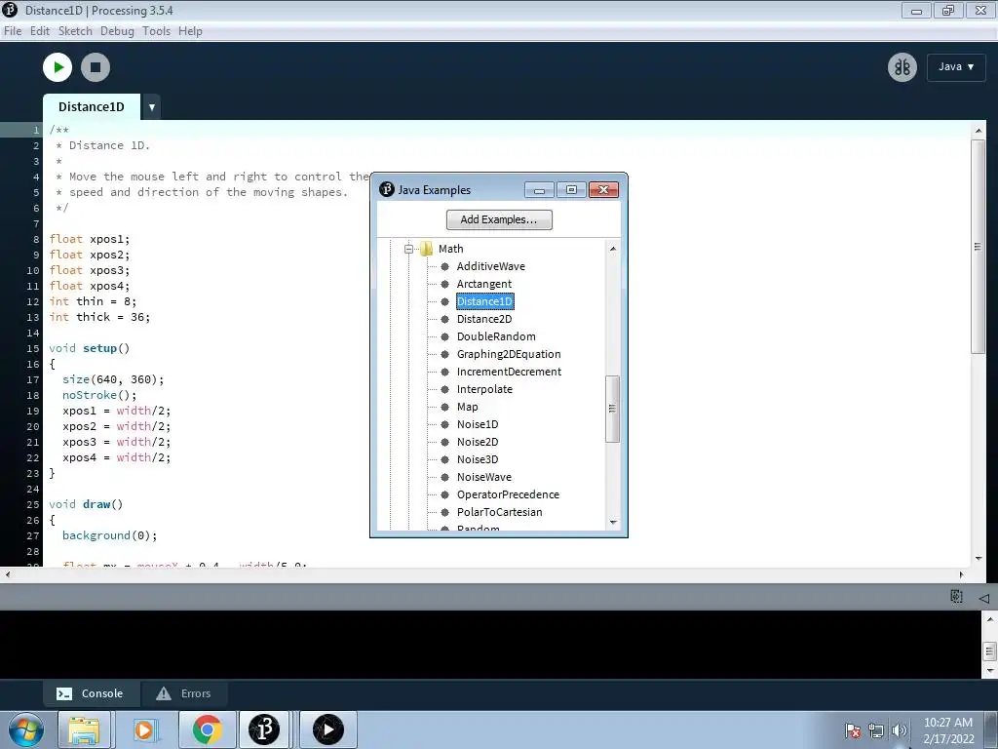Click the Add Examples... button

[499, 219]
